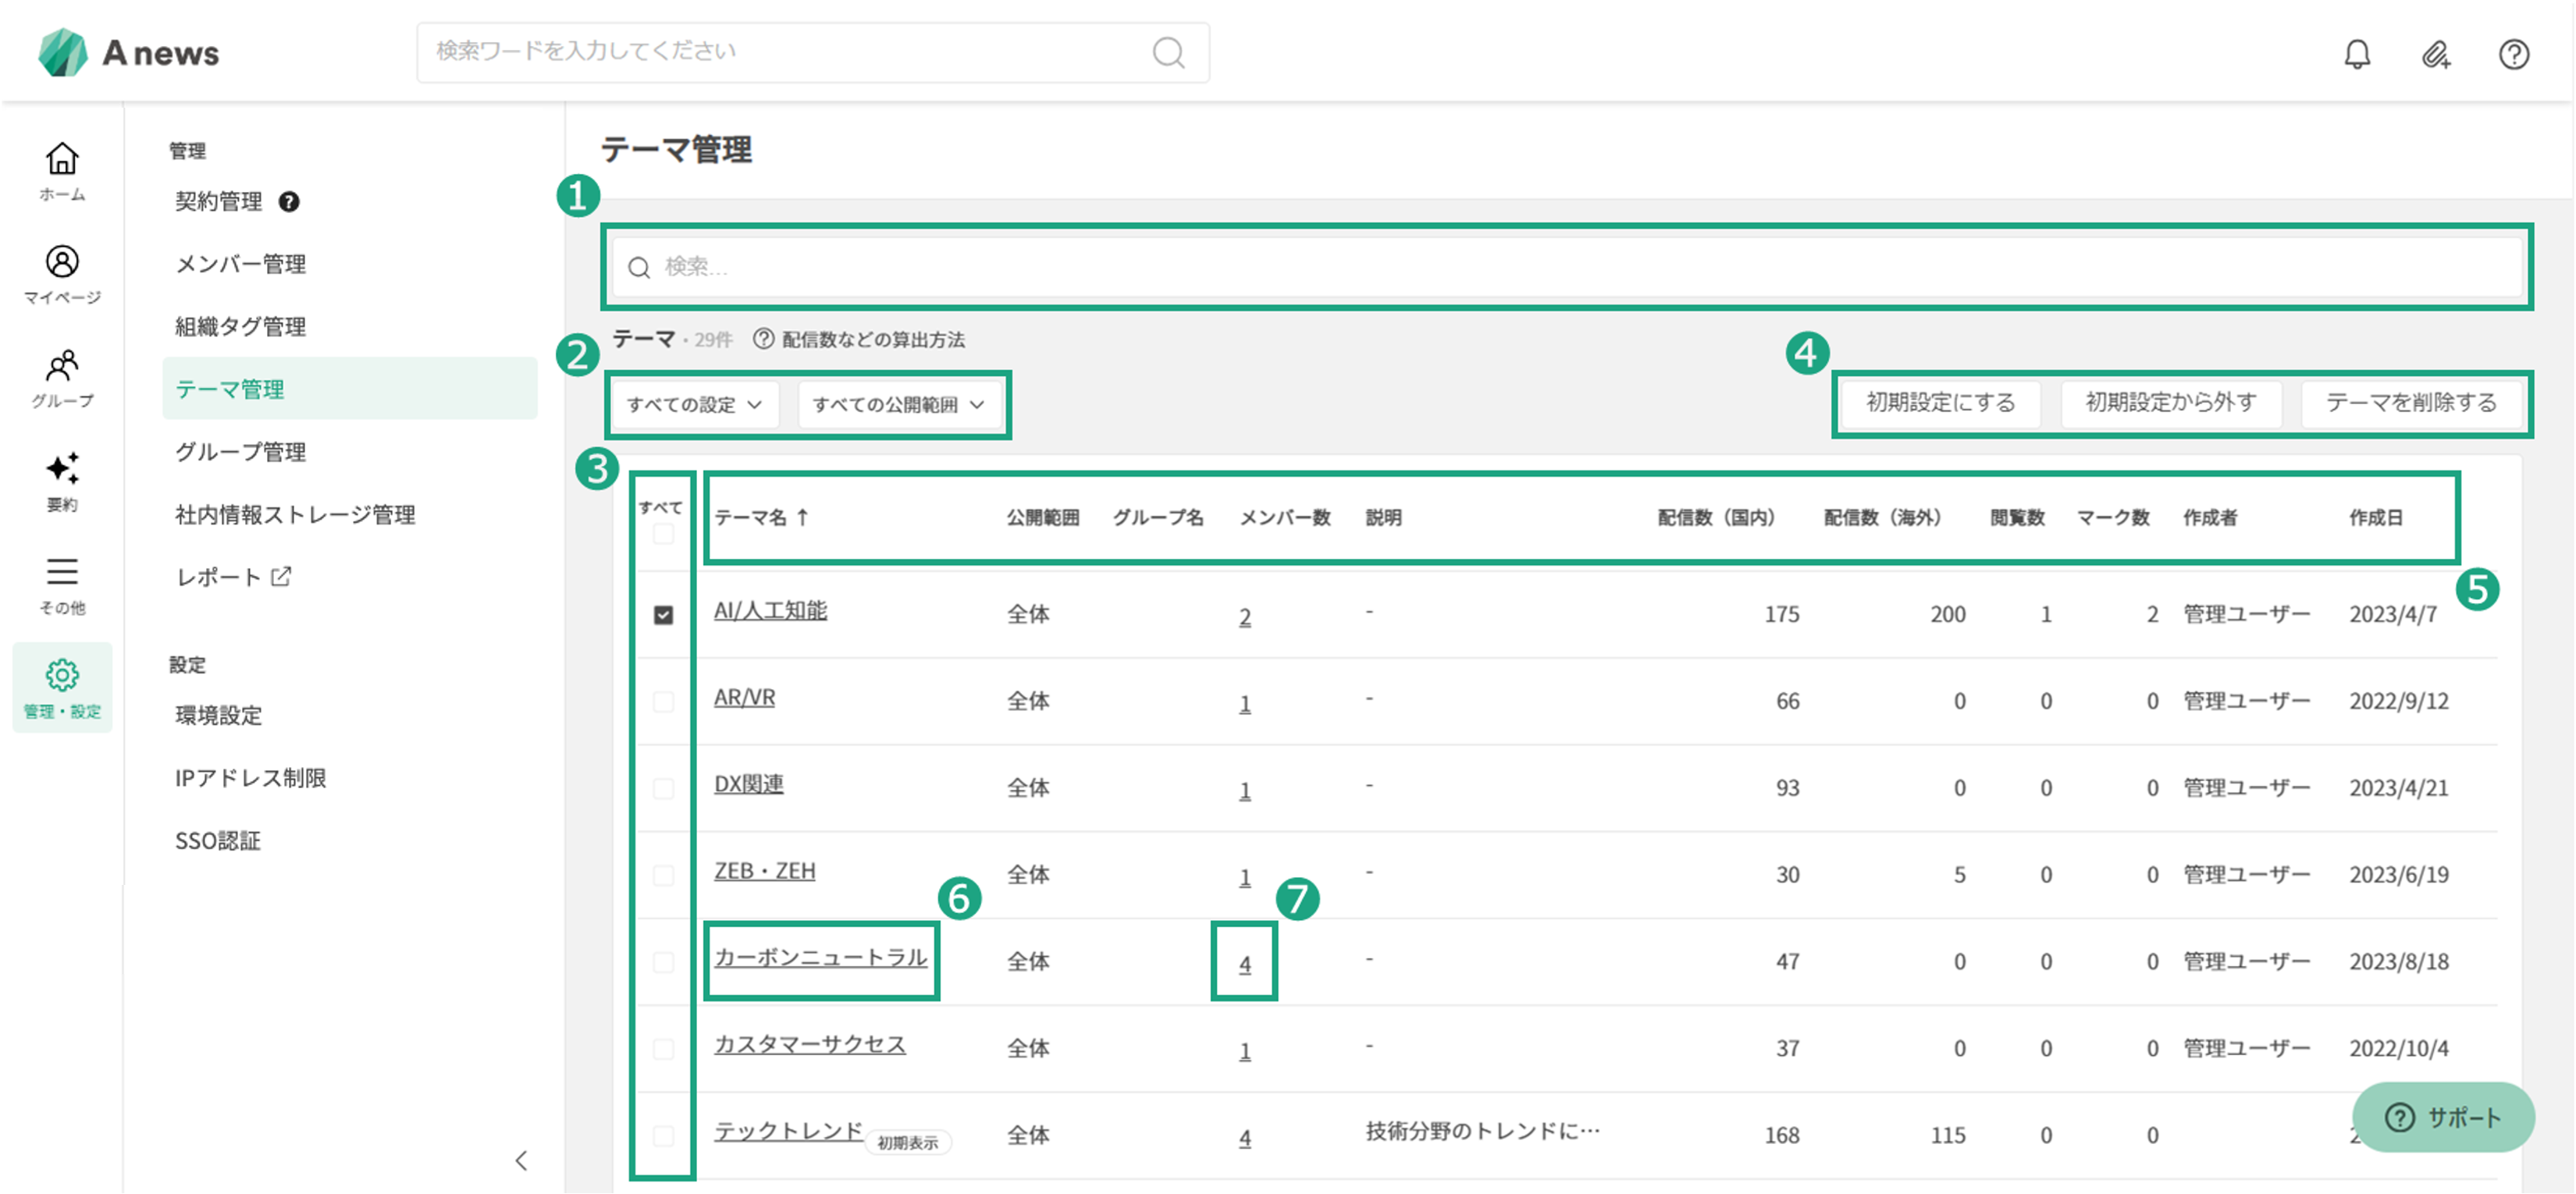Viewport: 2576px width, 1194px height.
Task: Click the メンバー数 column header
Action: 1285,518
